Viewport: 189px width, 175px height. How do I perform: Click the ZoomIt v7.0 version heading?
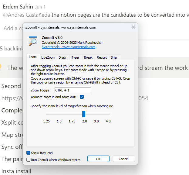point(52,38)
